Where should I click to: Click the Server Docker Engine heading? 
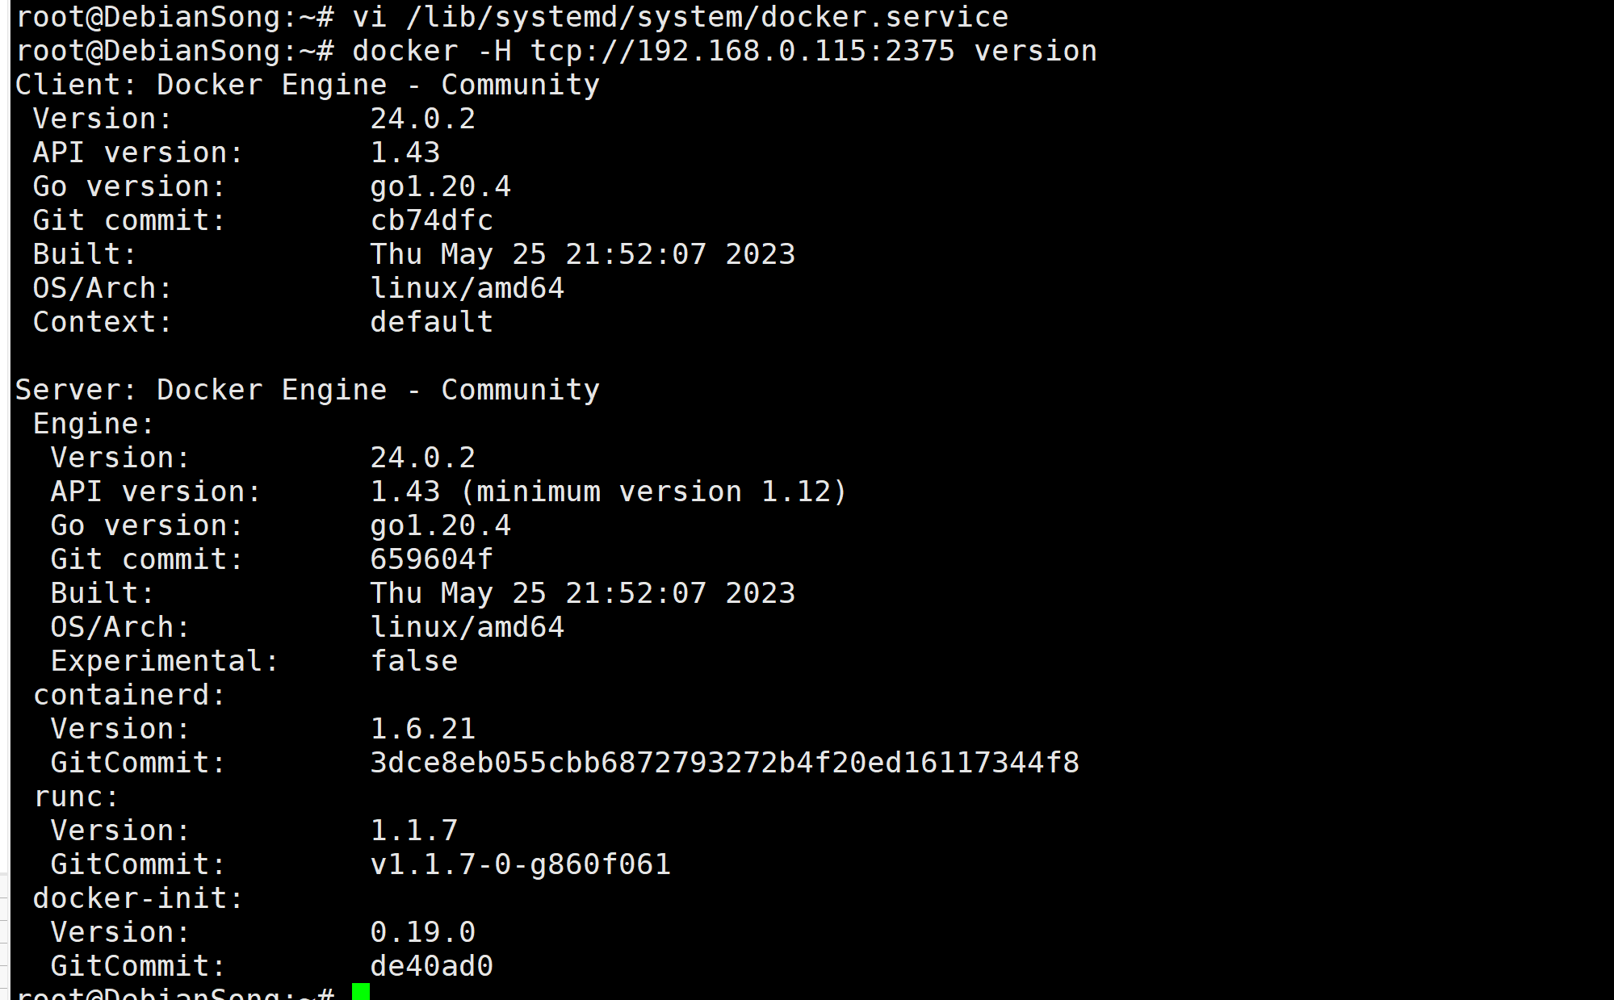click(x=308, y=390)
